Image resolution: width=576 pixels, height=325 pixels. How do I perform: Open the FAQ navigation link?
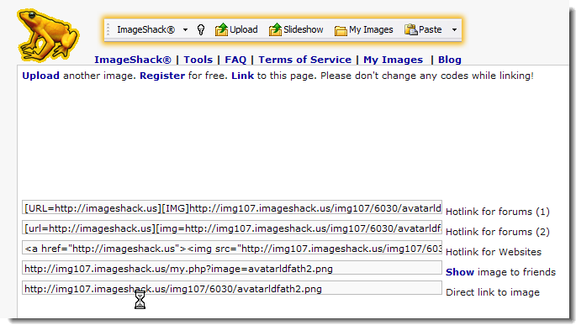(235, 60)
